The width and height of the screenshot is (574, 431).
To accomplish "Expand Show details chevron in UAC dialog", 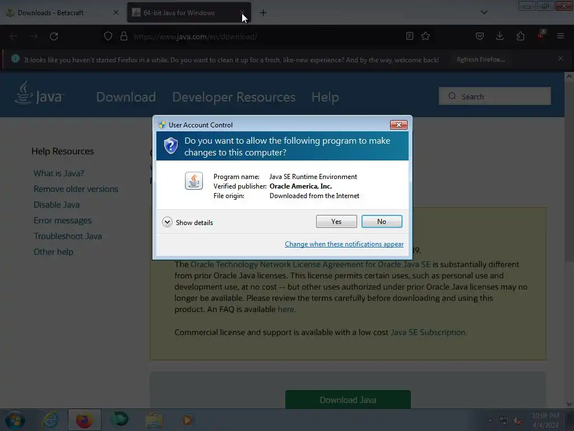I will tap(167, 222).
